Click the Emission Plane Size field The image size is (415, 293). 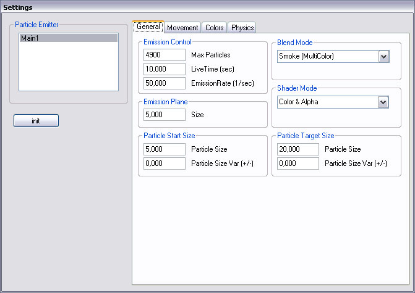pos(165,114)
